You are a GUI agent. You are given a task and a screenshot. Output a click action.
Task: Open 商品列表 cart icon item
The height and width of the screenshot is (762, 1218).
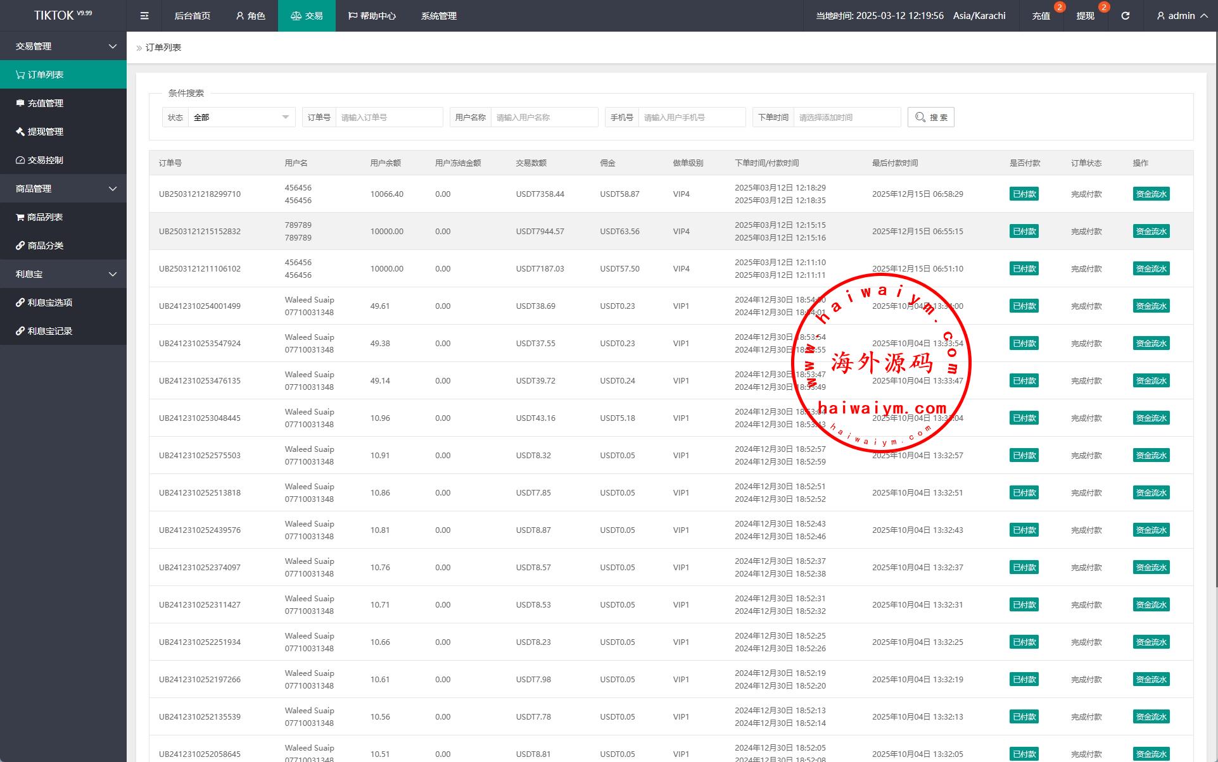(40, 217)
